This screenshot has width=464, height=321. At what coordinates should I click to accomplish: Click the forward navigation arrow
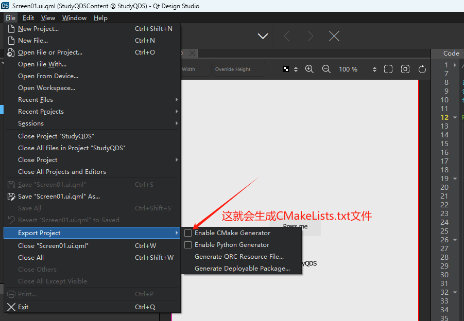310,36
